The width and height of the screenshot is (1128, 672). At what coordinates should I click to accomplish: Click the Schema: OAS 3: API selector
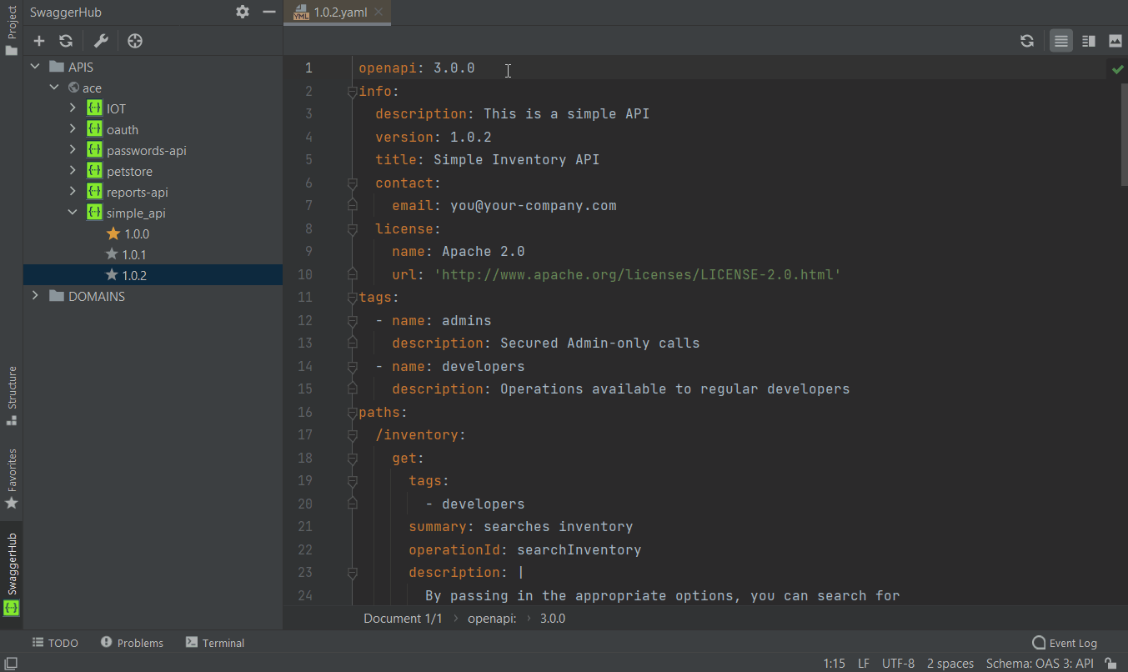coord(1039,664)
